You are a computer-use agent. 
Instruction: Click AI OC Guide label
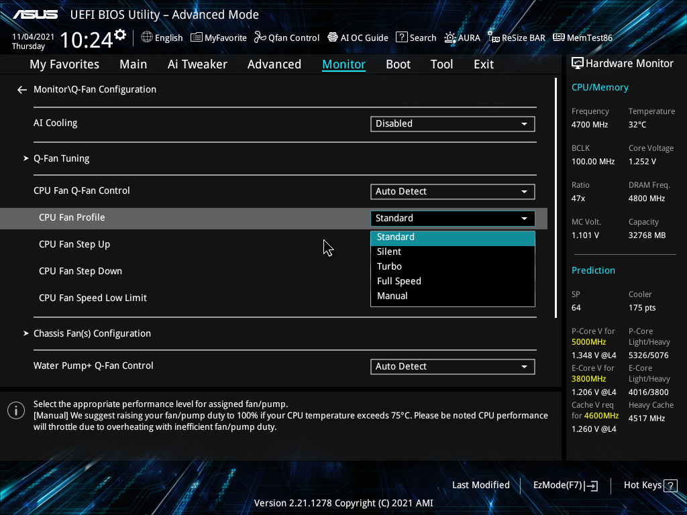(364, 38)
